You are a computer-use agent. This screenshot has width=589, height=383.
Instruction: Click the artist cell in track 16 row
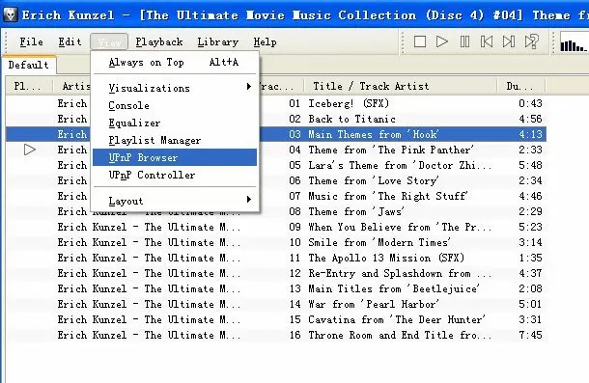149,335
